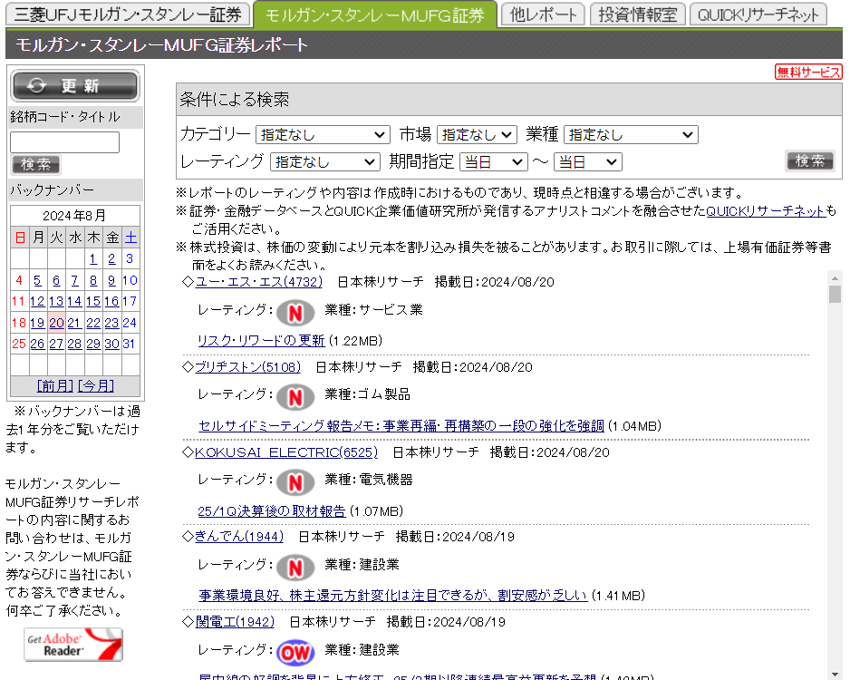850x680 pixels.
Task: Select August 19 in the calendar
Action: [x=37, y=323]
